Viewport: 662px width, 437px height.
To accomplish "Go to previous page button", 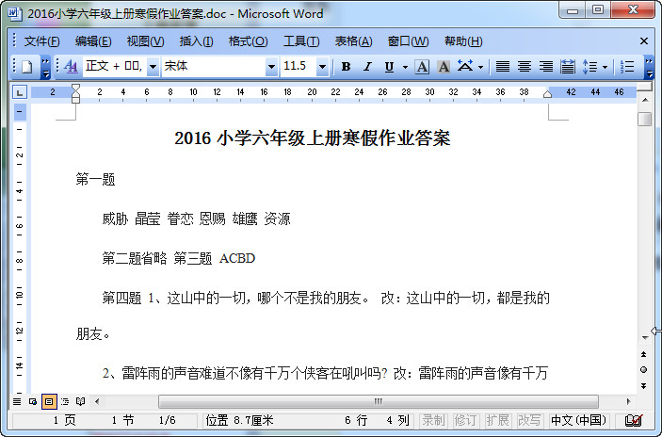I will click(644, 355).
